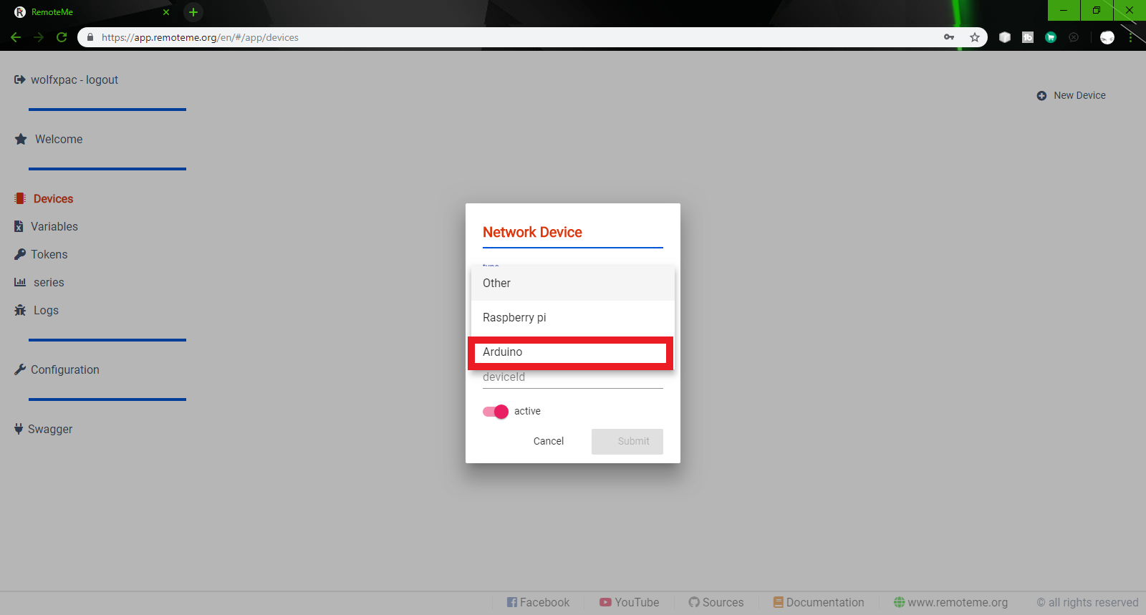Click the Swagger plug icon

[19, 429]
